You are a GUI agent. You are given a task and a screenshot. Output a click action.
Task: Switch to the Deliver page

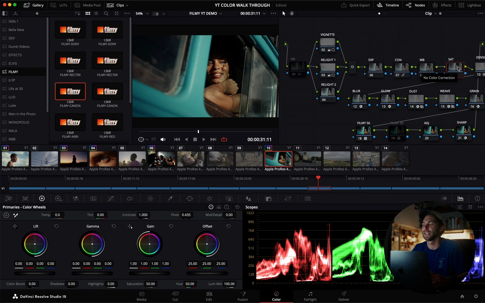click(344, 296)
